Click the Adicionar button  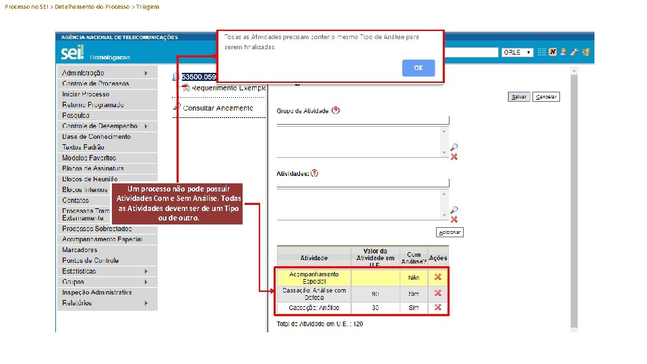coord(450,233)
